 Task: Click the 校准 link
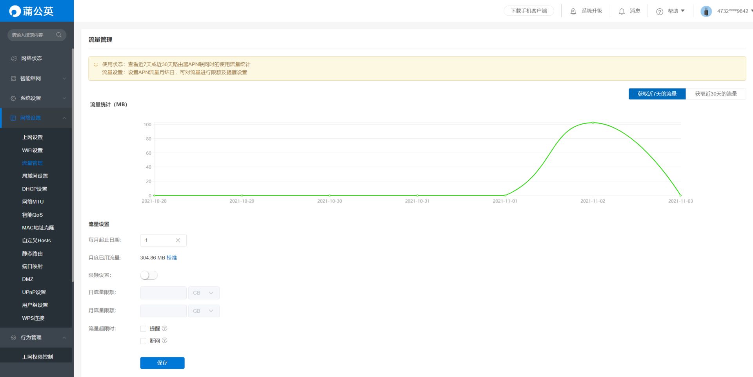(x=172, y=257)
